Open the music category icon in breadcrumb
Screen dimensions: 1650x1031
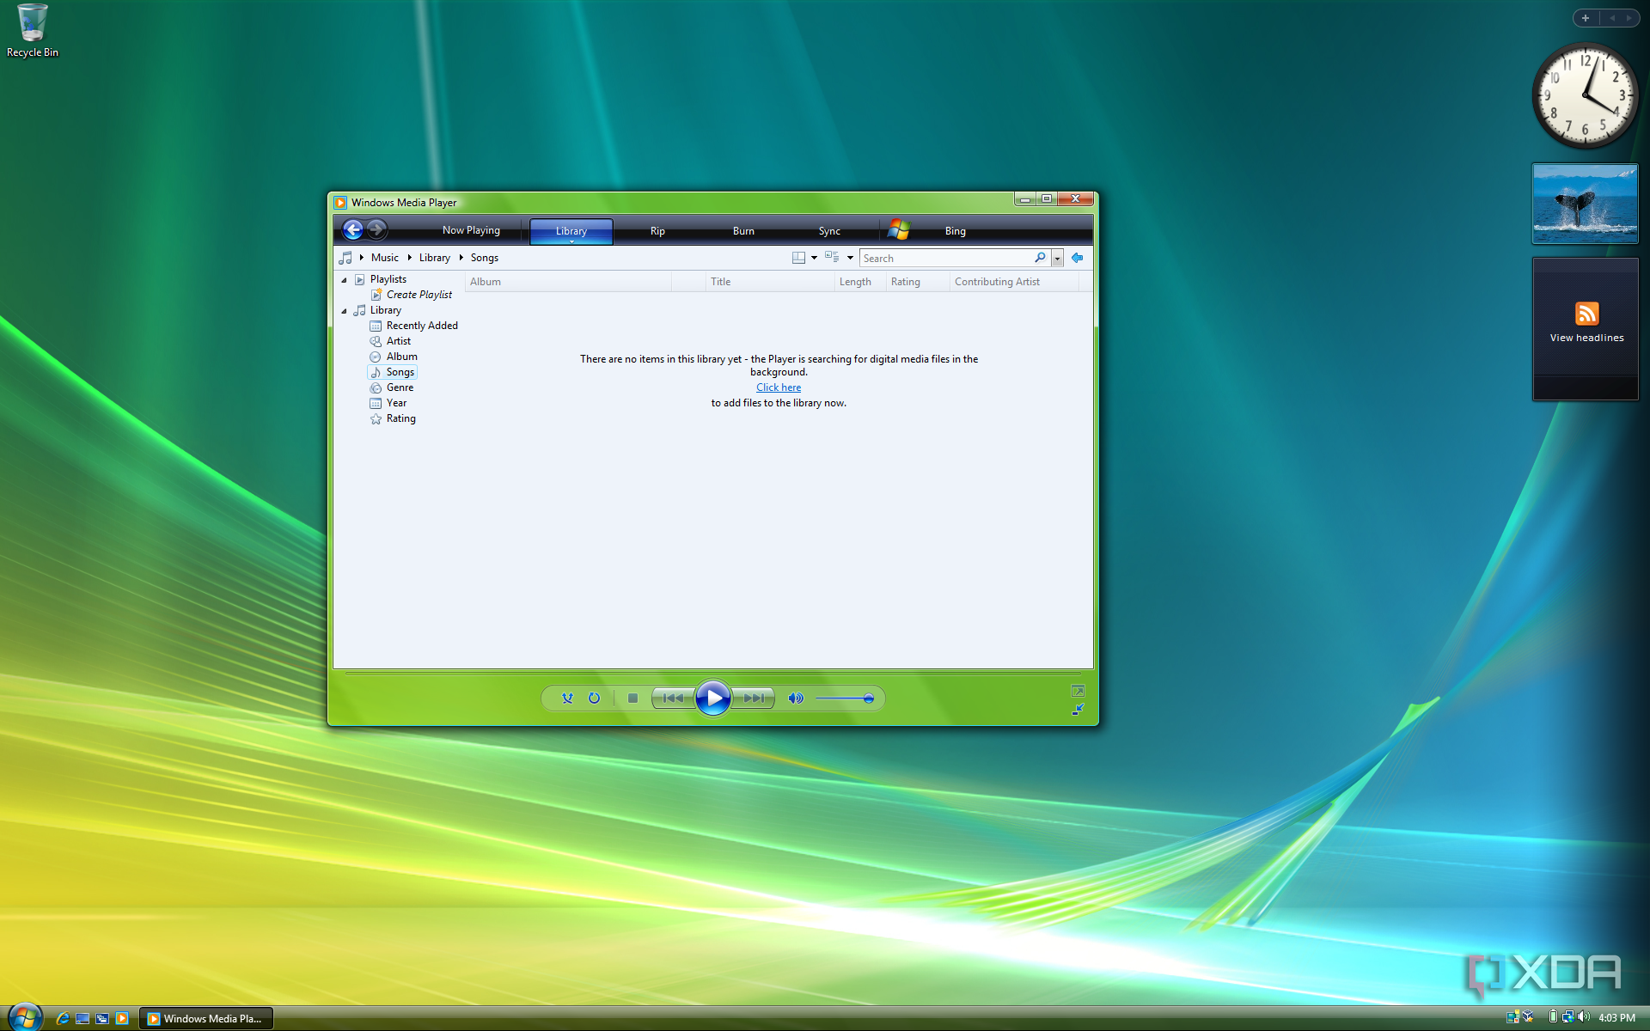coord(345,258)
